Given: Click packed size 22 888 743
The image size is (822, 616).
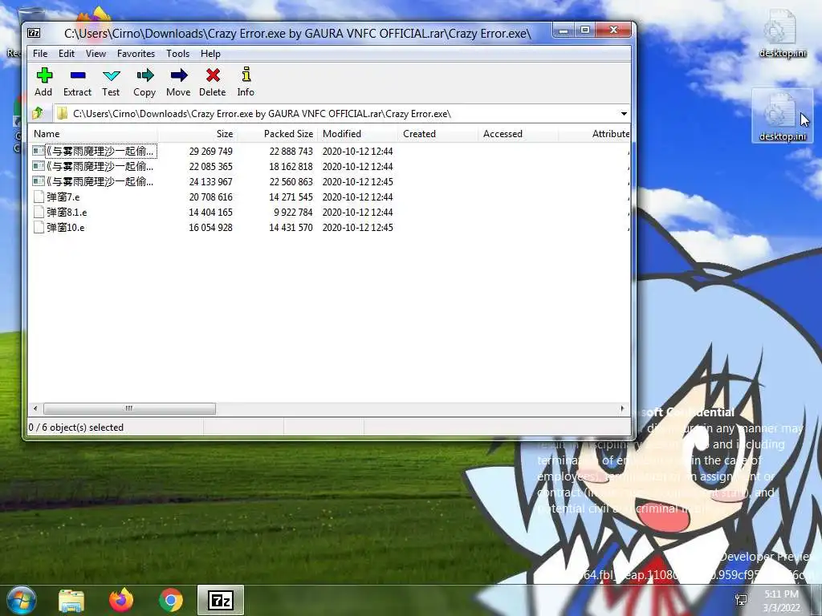Looking at the screenshot, I should coord(291,152).
